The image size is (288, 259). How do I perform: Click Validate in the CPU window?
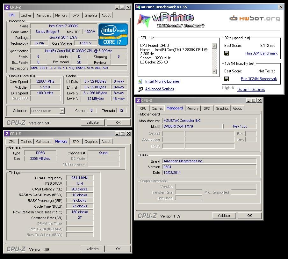(x=93, y=122)
